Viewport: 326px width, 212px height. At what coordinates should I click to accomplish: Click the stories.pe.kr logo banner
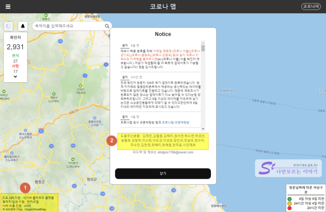tap(288, 168)
